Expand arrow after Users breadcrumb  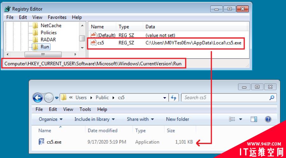point(91,98)
